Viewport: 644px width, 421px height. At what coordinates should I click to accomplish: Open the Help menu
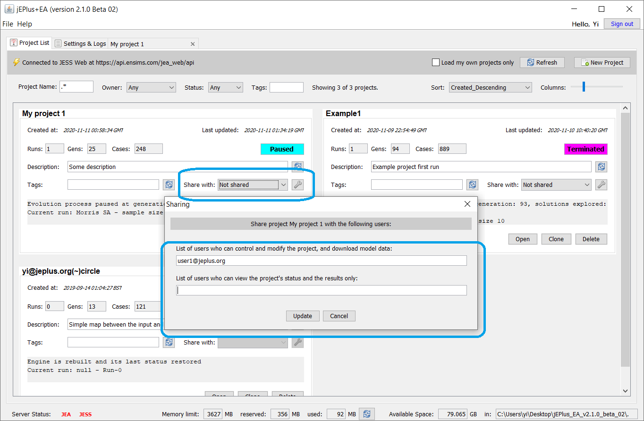click(25, 24)
